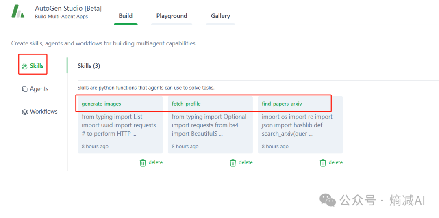Screen dimensions: 439x218
Task: Open the Playground tab
Action: click(x=172, y=16)
